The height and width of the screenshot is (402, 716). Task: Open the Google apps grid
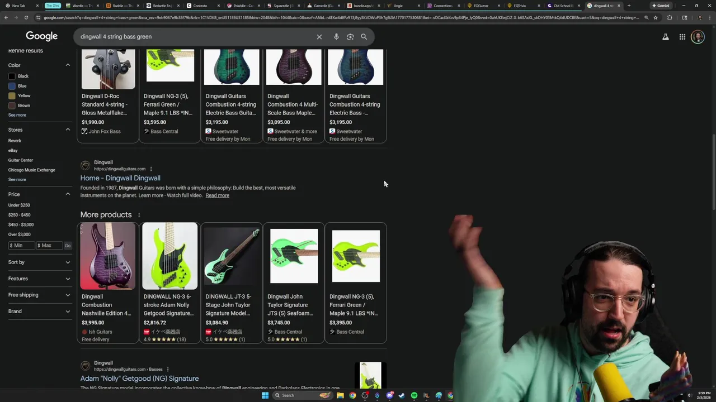(682, 37)
